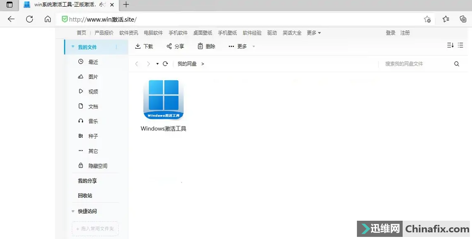Open 产品报价 navigation item

104,33
